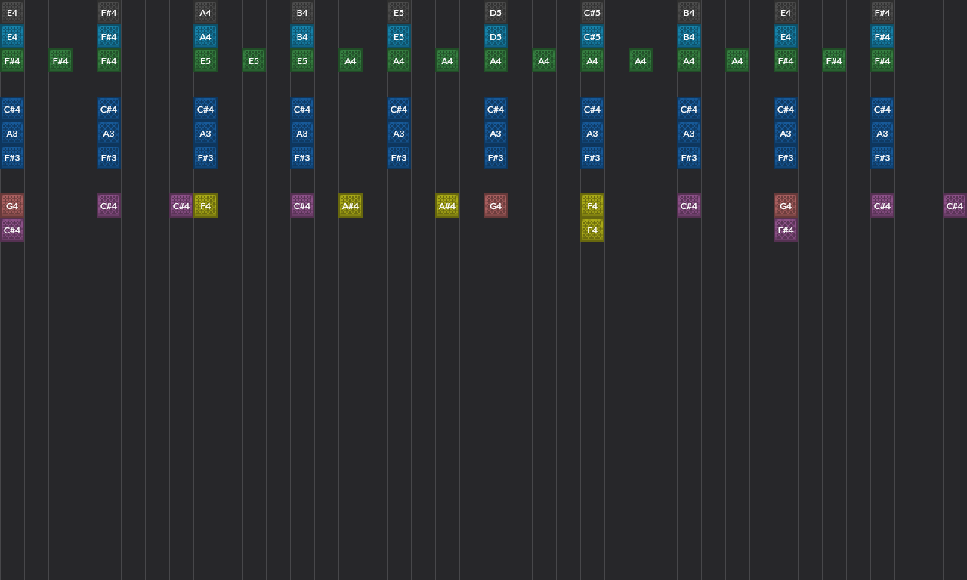Image resolution: width=967 pixels, height=580 pixels.
Task: Click the gray D5 note block
Action: pos(496,13)
